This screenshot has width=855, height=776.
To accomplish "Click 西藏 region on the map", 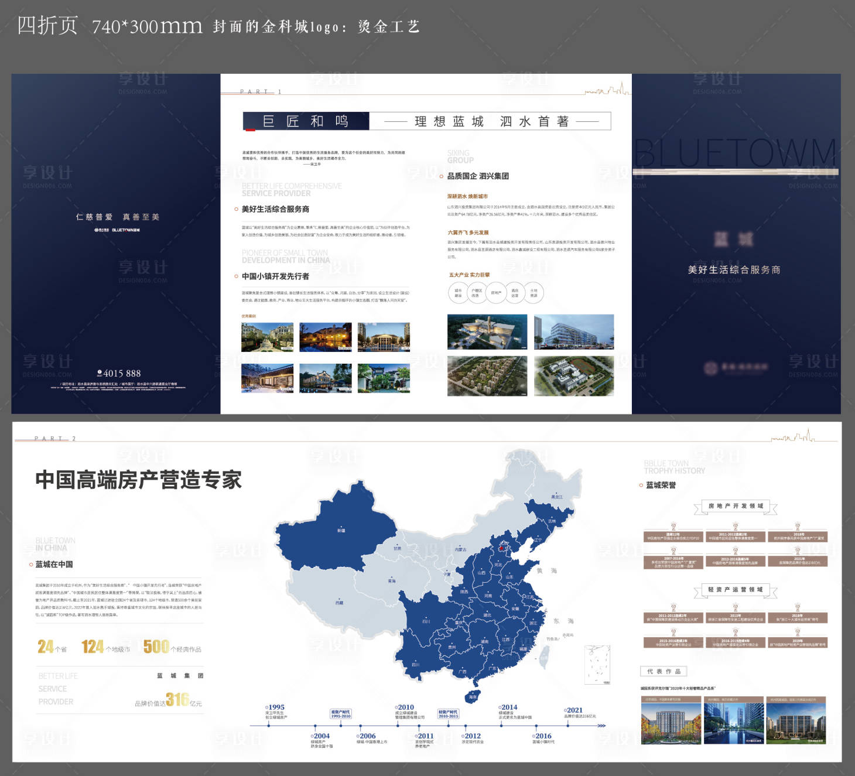I will tap(339, 603).
